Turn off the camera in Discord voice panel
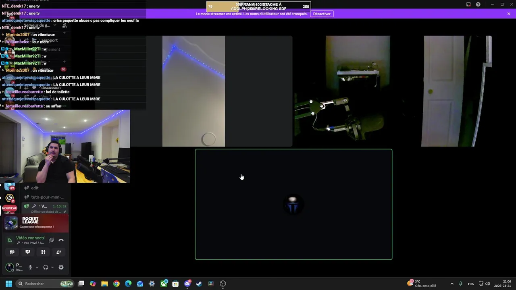516x290 pixels. click(12, 252)
